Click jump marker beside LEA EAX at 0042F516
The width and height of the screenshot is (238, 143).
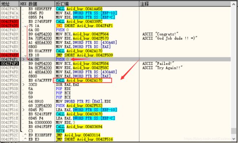tap(23, 110)
